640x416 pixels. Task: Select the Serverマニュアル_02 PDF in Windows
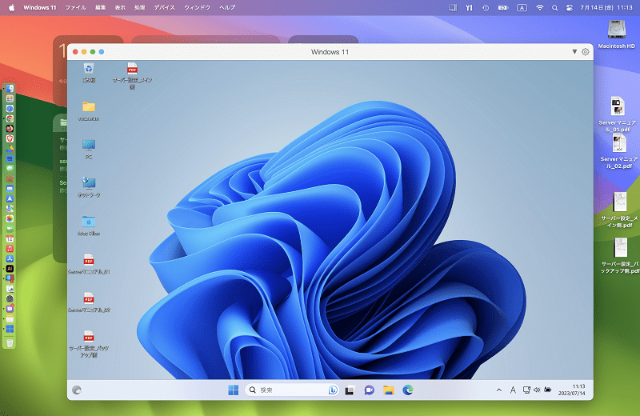[89, 302]
